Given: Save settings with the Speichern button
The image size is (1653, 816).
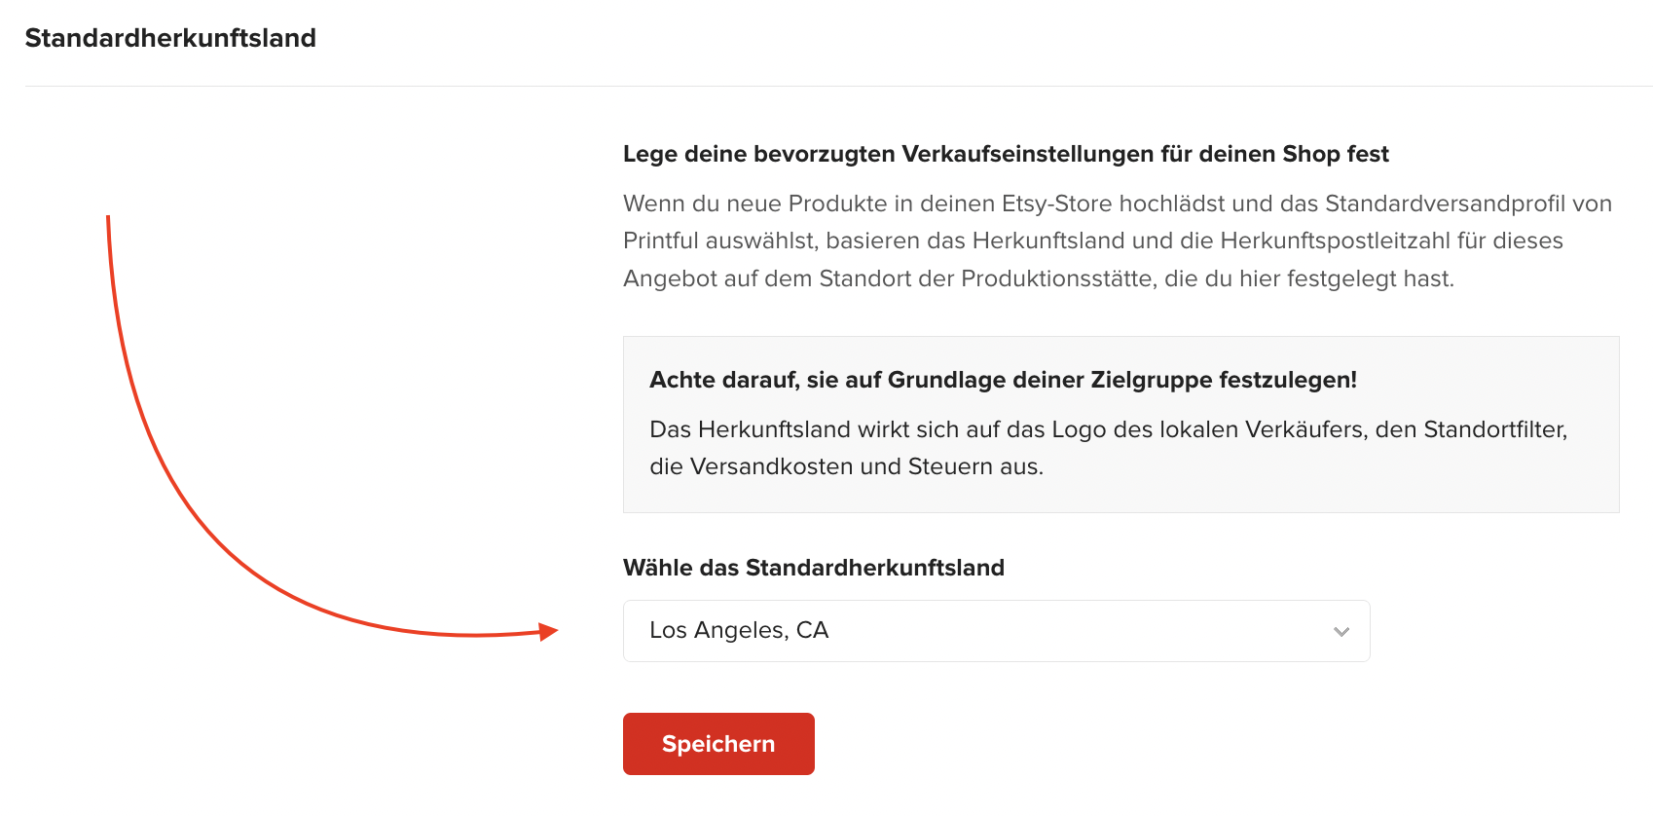Looking at the screenshot, I should click(x=718, y=744).
